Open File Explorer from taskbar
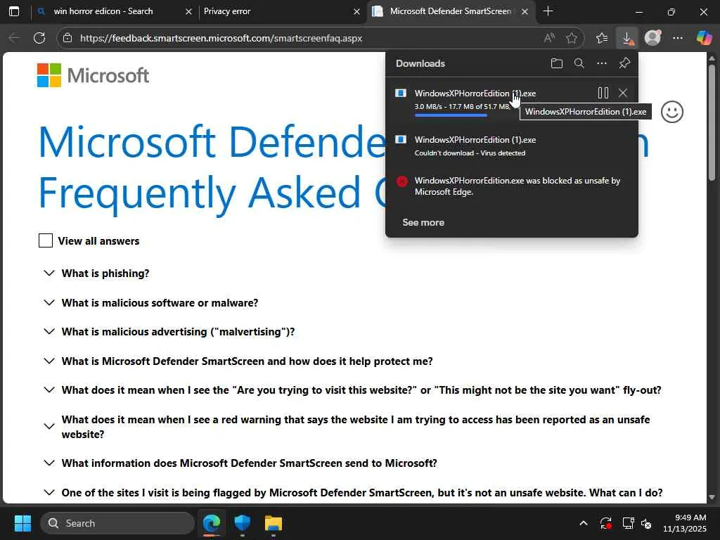Viewport: 720px width, 540px height. pos(274,523)
